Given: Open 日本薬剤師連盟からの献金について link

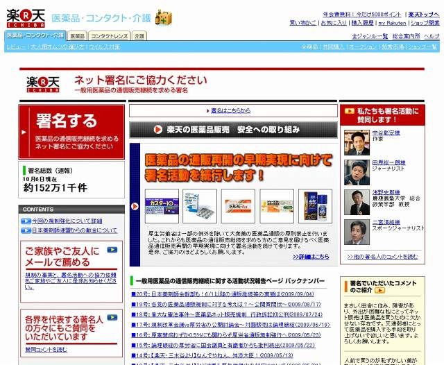Looking at the screenshot, I should point(74,230).
